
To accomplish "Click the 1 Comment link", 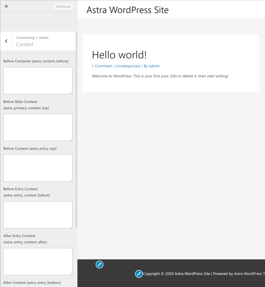I will point(102,66).
